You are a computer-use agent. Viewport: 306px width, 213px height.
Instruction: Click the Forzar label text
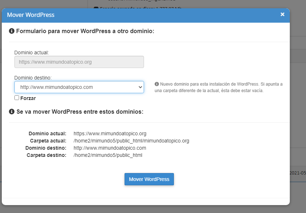pyautogui.click(x=28, y=98)
